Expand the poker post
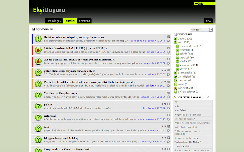The width and height of the screenshot is (244, 152). click(x=169, y=104)
